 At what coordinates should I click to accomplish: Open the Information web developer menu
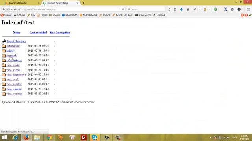pos(70,15)
